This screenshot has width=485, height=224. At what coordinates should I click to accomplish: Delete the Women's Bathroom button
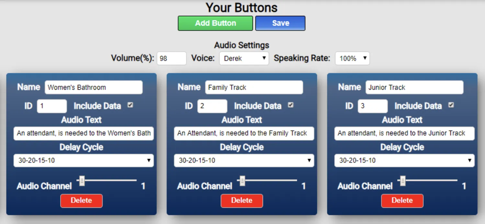click(x=81, y=201)
